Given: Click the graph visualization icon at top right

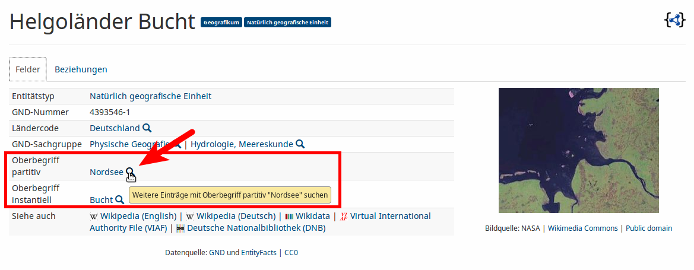Looking at the screenshot, I should [674, 20].
